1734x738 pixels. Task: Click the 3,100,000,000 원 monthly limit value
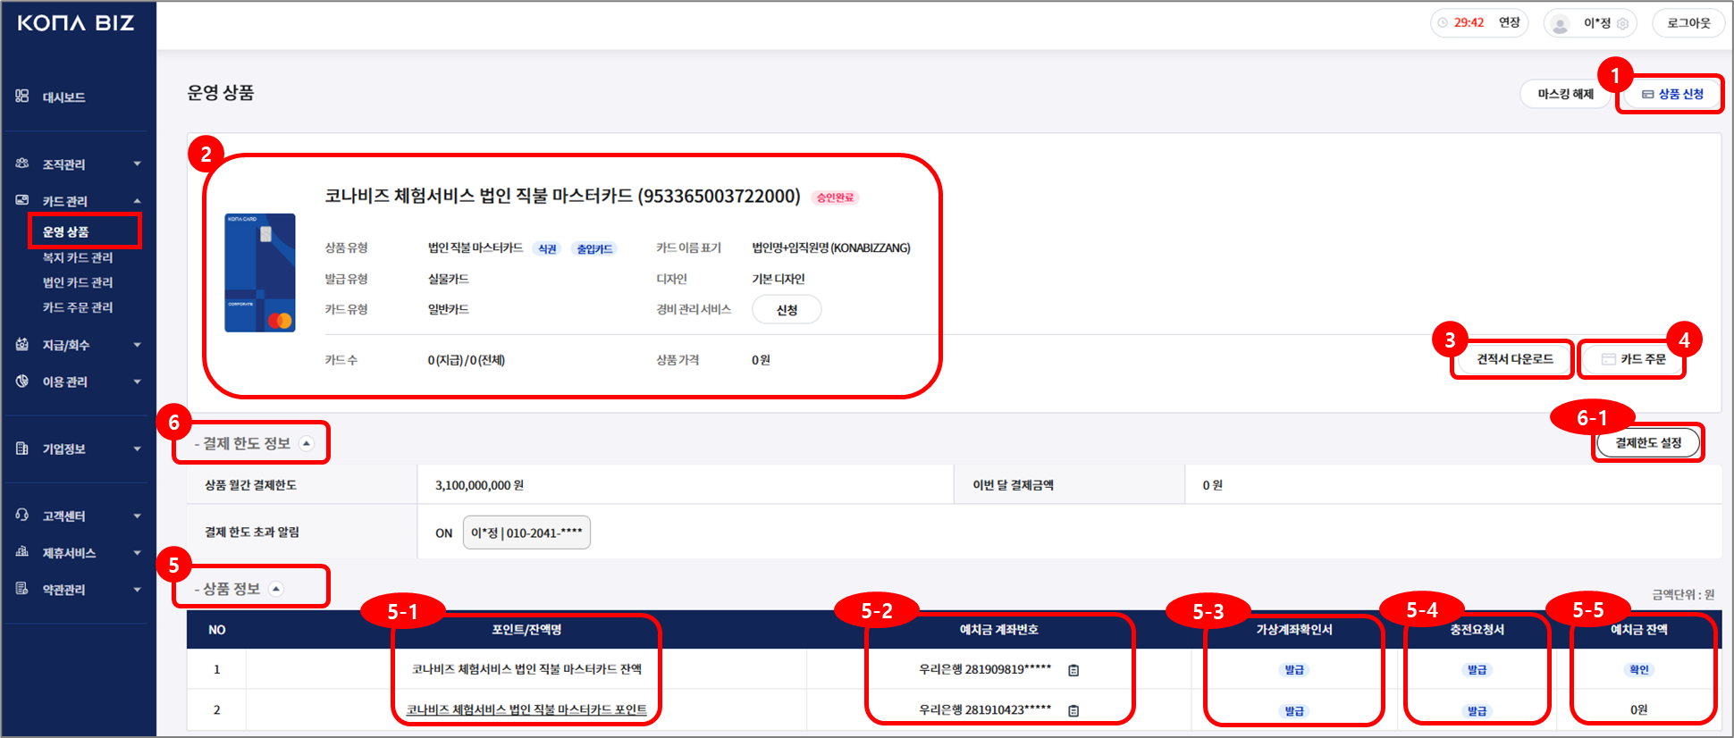click(479, 485)
